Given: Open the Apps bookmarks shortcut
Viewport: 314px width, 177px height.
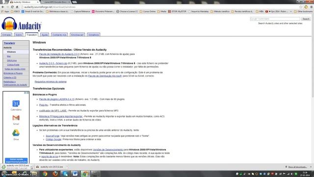Looking at the screenshot, I should 5,11.
